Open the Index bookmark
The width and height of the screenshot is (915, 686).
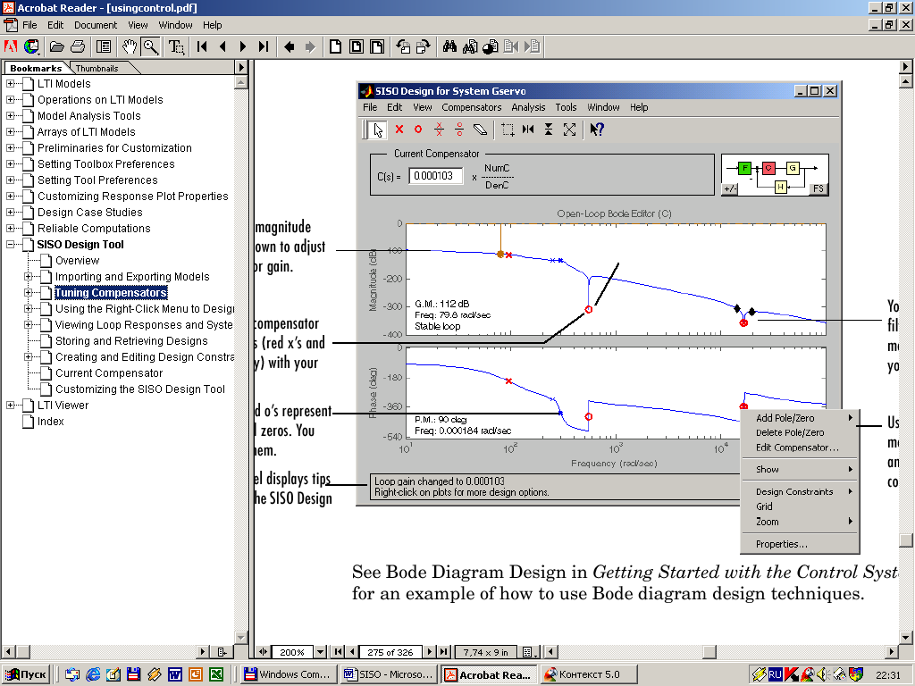point(51,422)
